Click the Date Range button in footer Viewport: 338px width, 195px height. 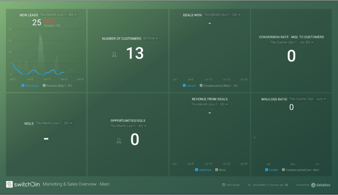[x=231, y=185]
